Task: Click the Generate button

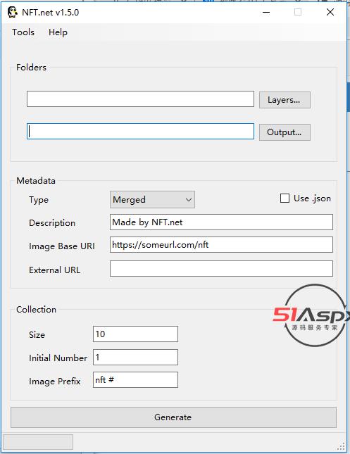Action: pos(173,417)
